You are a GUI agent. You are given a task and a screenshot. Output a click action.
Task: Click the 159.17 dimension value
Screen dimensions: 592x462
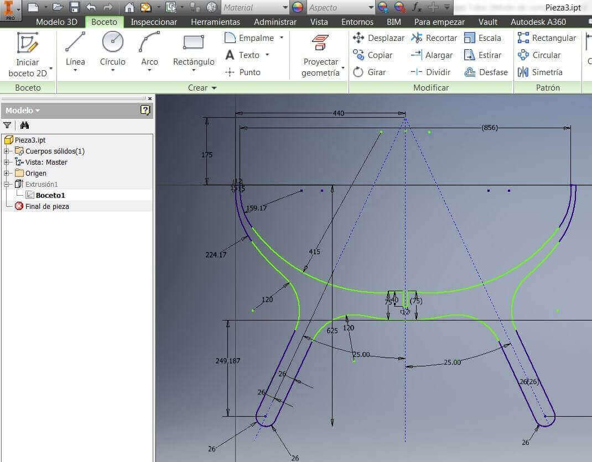pos(256,208)
